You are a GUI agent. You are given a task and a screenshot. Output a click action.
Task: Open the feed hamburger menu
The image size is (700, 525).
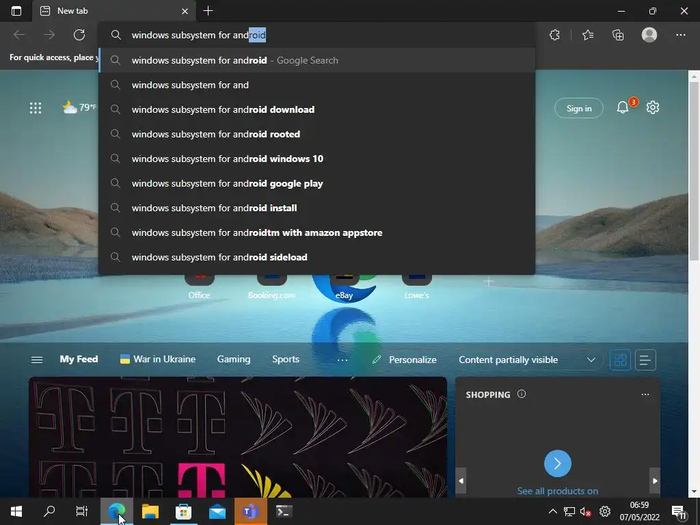37,360
